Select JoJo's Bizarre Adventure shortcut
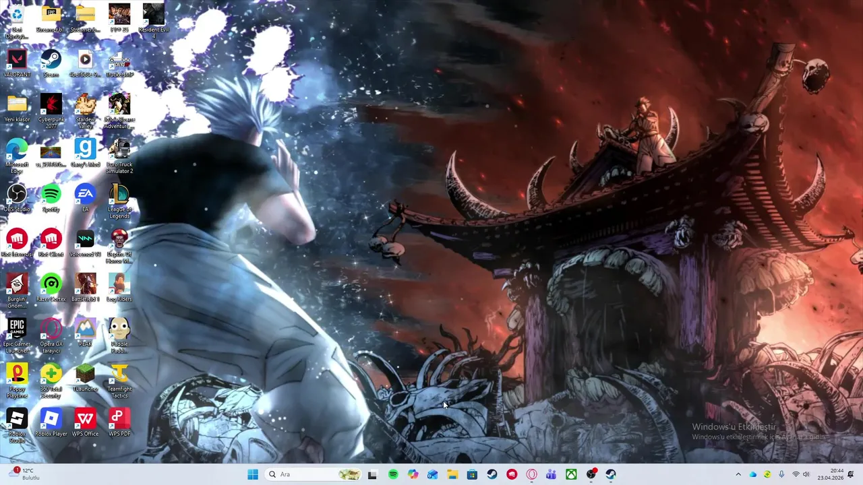This screenshot has height=485, width=863. (119, 111)
